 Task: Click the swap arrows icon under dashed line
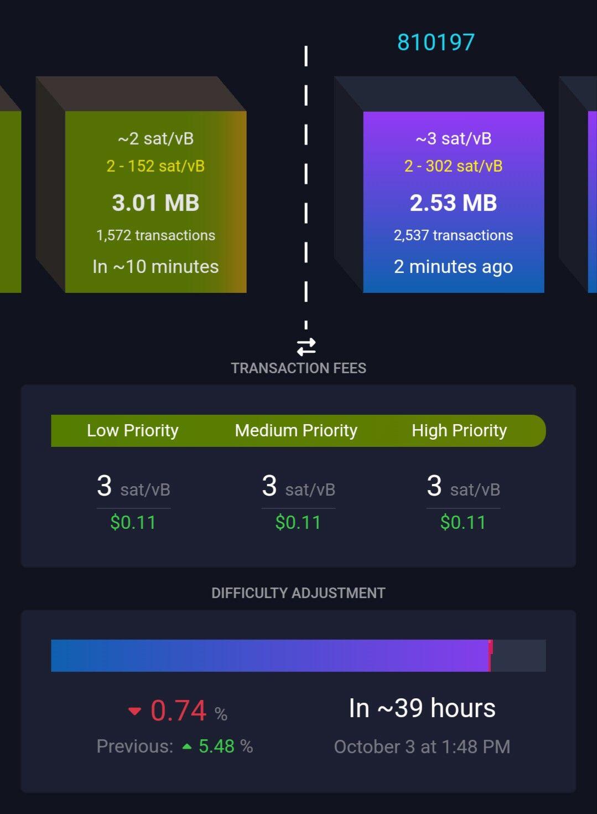point(306,347)
